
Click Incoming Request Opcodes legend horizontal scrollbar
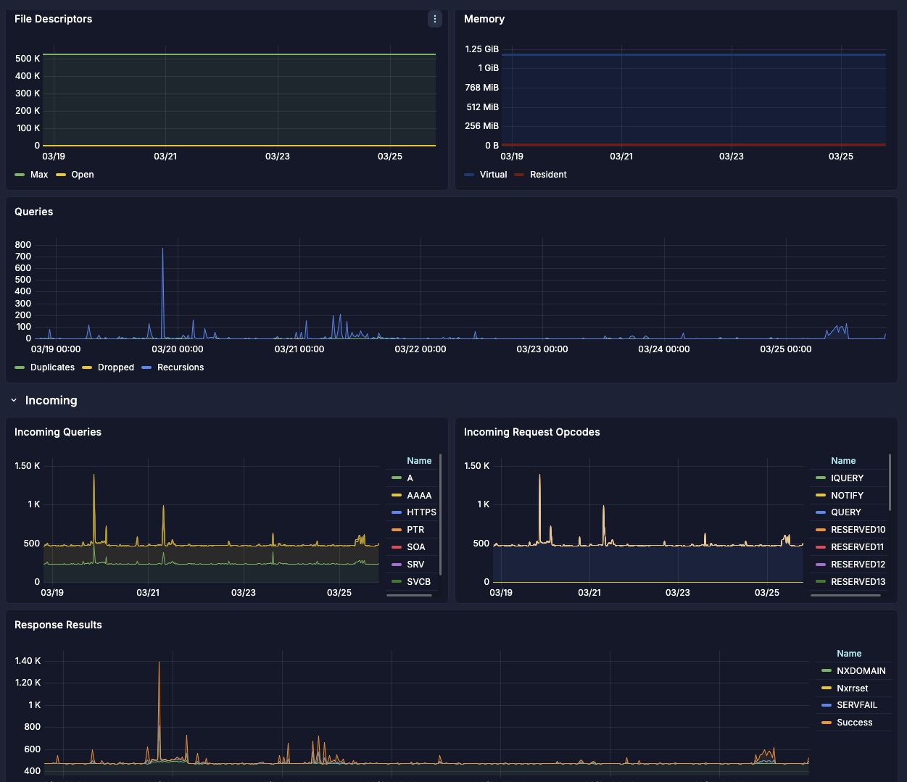[x=845, y=595]
